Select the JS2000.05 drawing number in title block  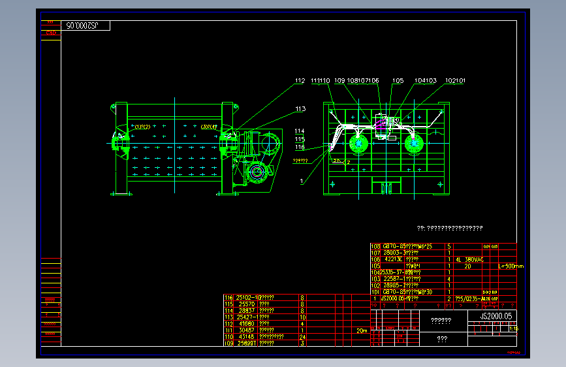(495, 316)
